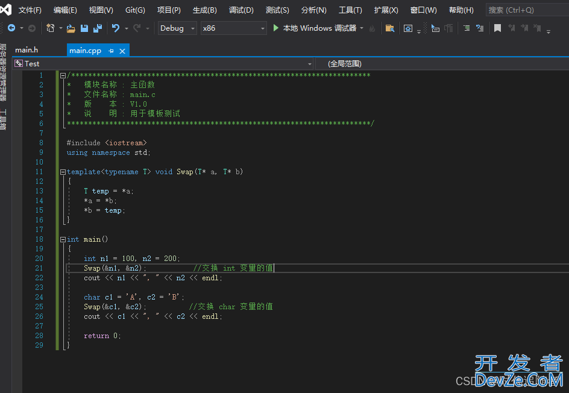Pin the main.cpp tab
Image resolution: width=569 pixels, height=393 pixels.
(x=111, y=51)
